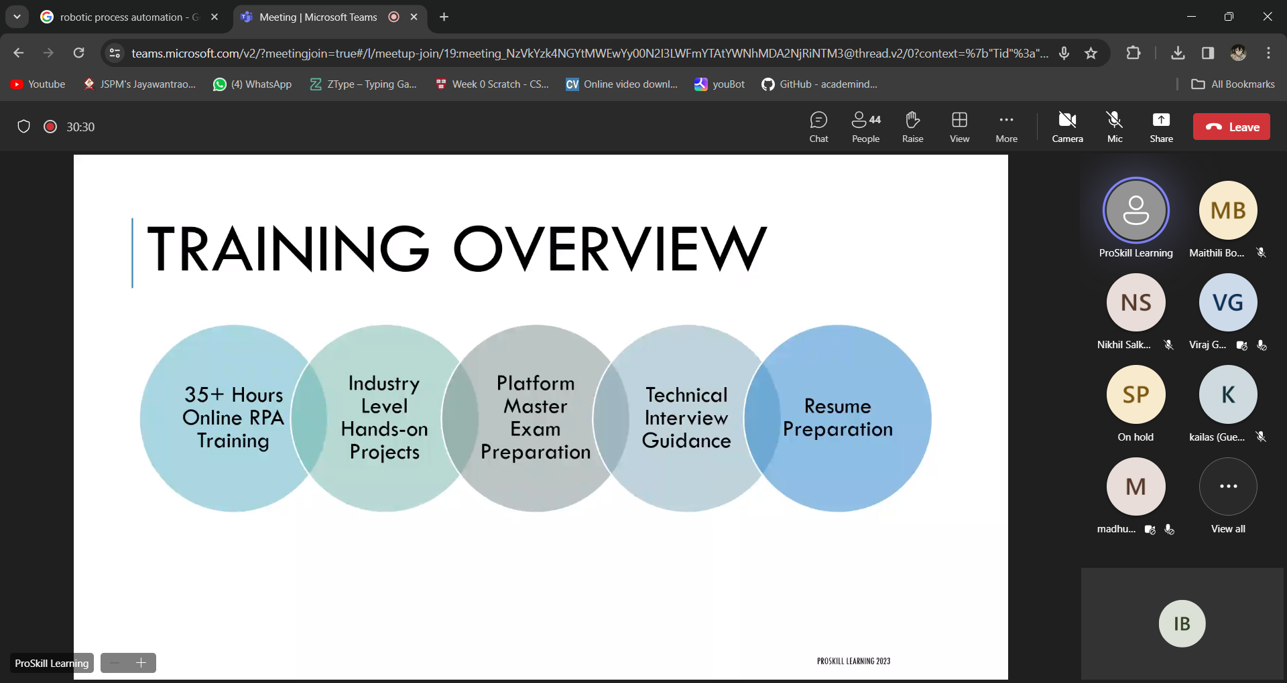Screen dimensions: 1287x683
Task: Open the All Bookmarks folder
Action: pyautogui.click(x=1233, y=84)
